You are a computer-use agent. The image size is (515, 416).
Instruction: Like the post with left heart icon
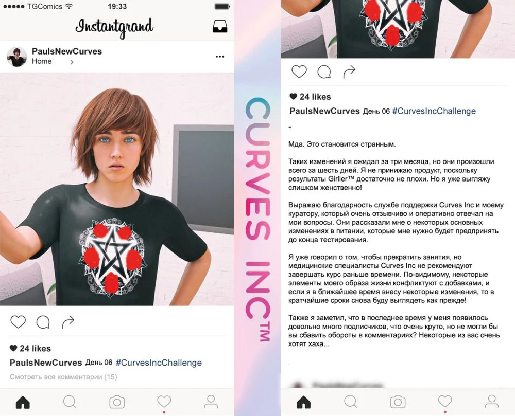18,321
